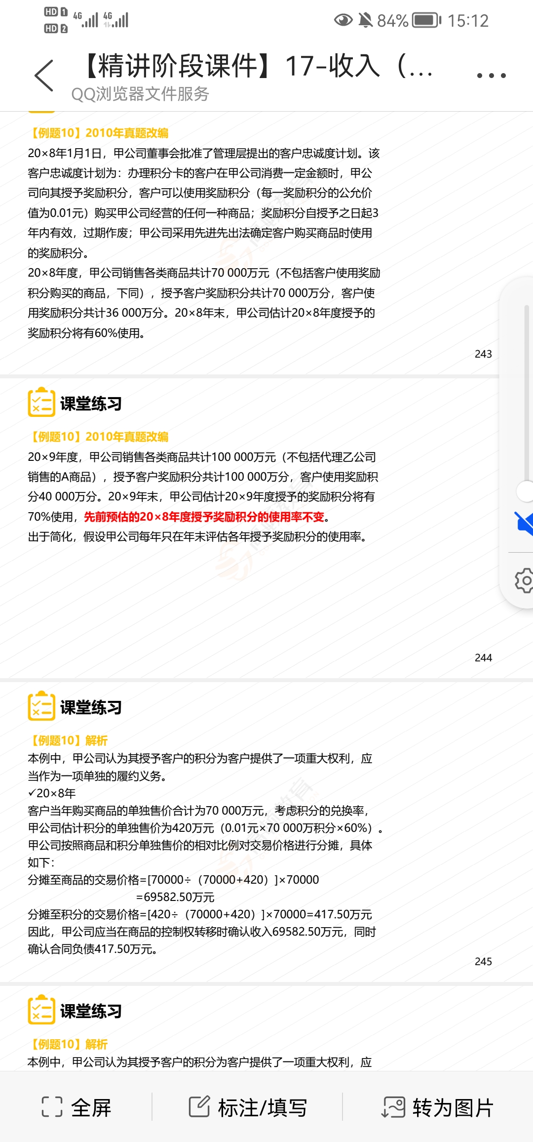
Task: Select 转为图片 convert to image
Action: (438, 1107)
